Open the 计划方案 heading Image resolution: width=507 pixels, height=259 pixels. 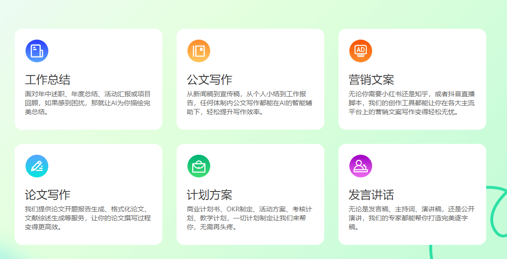pos(209,194)
